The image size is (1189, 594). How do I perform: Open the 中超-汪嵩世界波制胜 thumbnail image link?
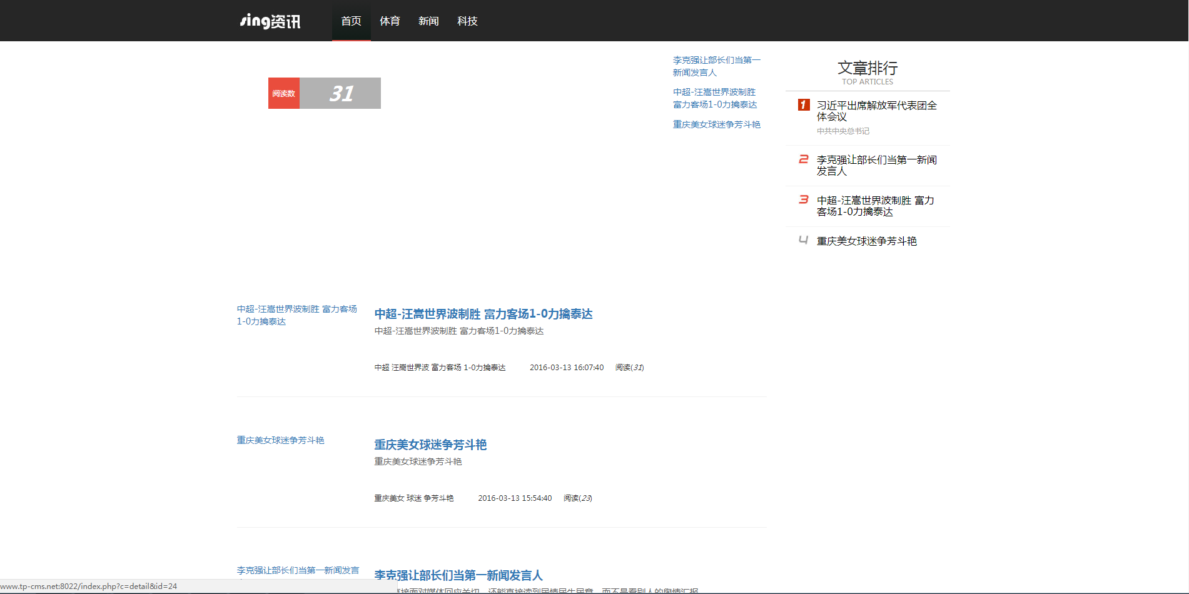point(297,315)
